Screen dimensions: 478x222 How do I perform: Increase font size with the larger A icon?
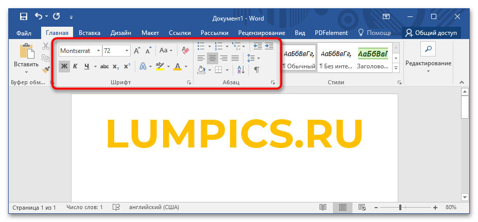(x=137, y=50)
